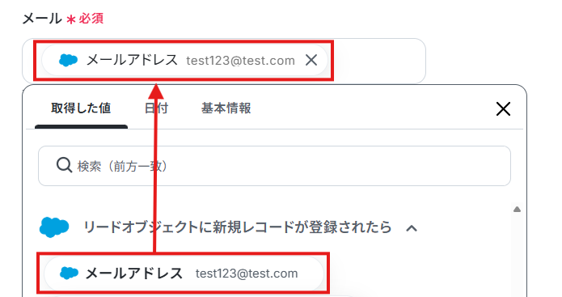Click the Salesforce icon beside the trigger heading

[x=54, y=227]
